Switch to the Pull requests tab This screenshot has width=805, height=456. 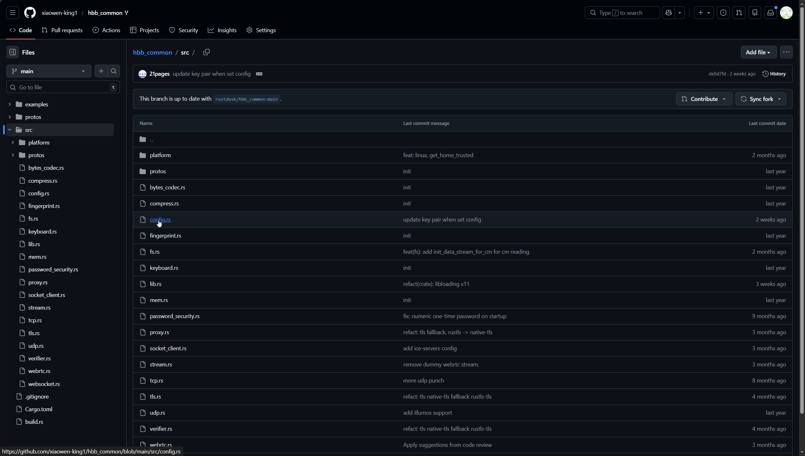[62, 30]
